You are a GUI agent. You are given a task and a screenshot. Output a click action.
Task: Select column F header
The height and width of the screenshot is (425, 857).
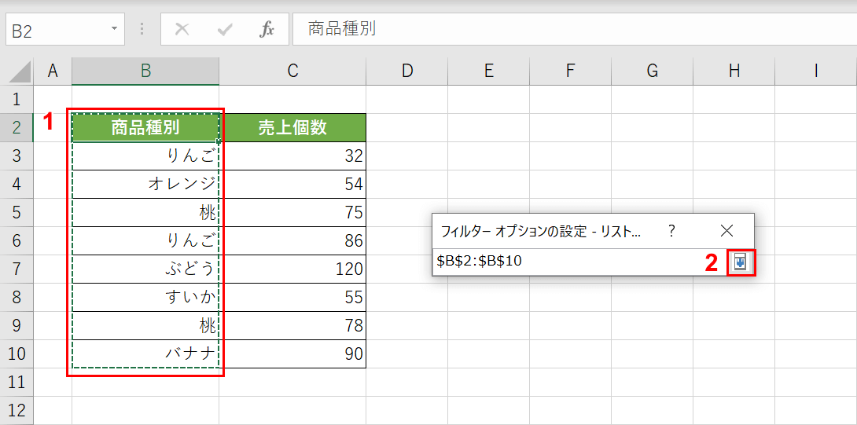[571, 71]
